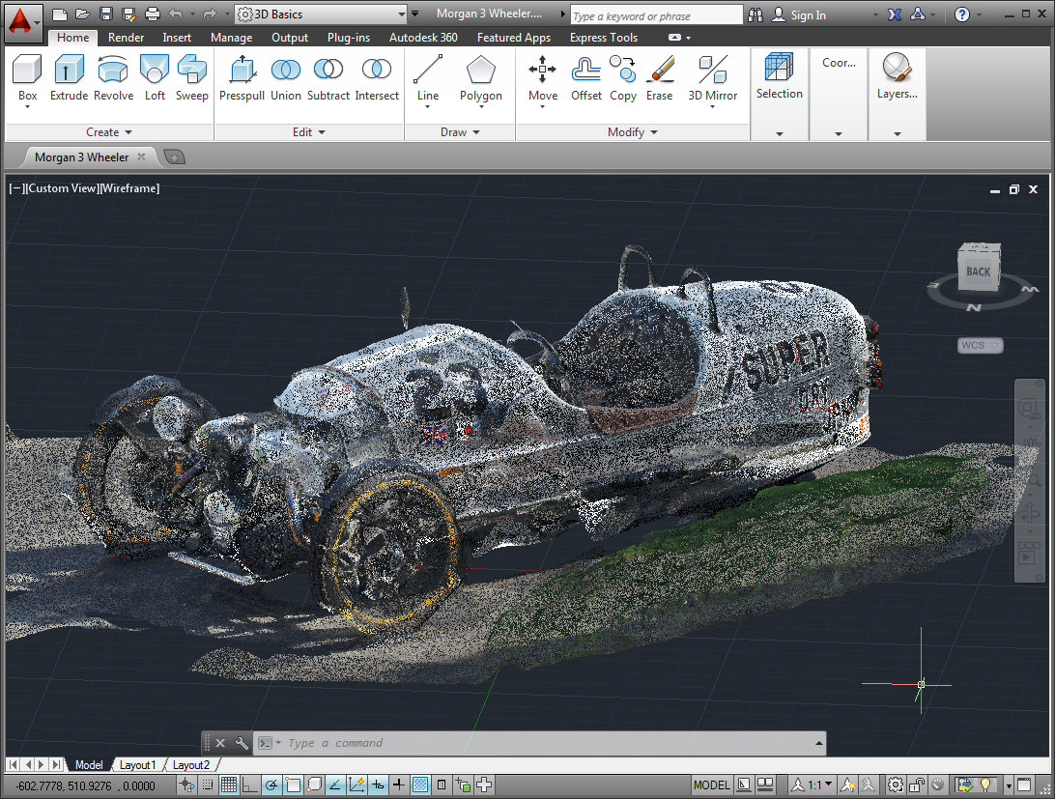Switch to the Layout1 tab
The image size is (1055, 799).
(x=137, y=765)
